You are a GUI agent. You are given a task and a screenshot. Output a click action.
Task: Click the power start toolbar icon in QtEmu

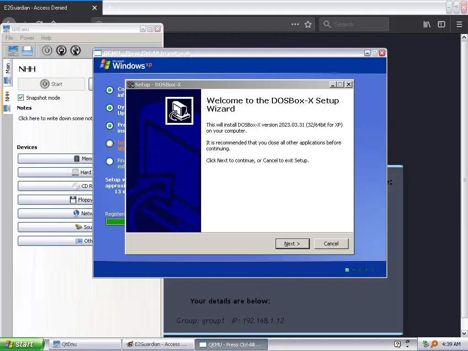47,50
